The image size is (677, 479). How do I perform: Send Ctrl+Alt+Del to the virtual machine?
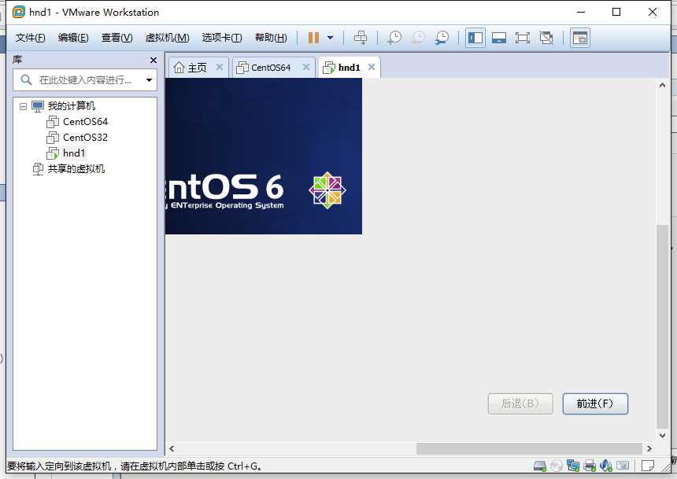point(360,38)
